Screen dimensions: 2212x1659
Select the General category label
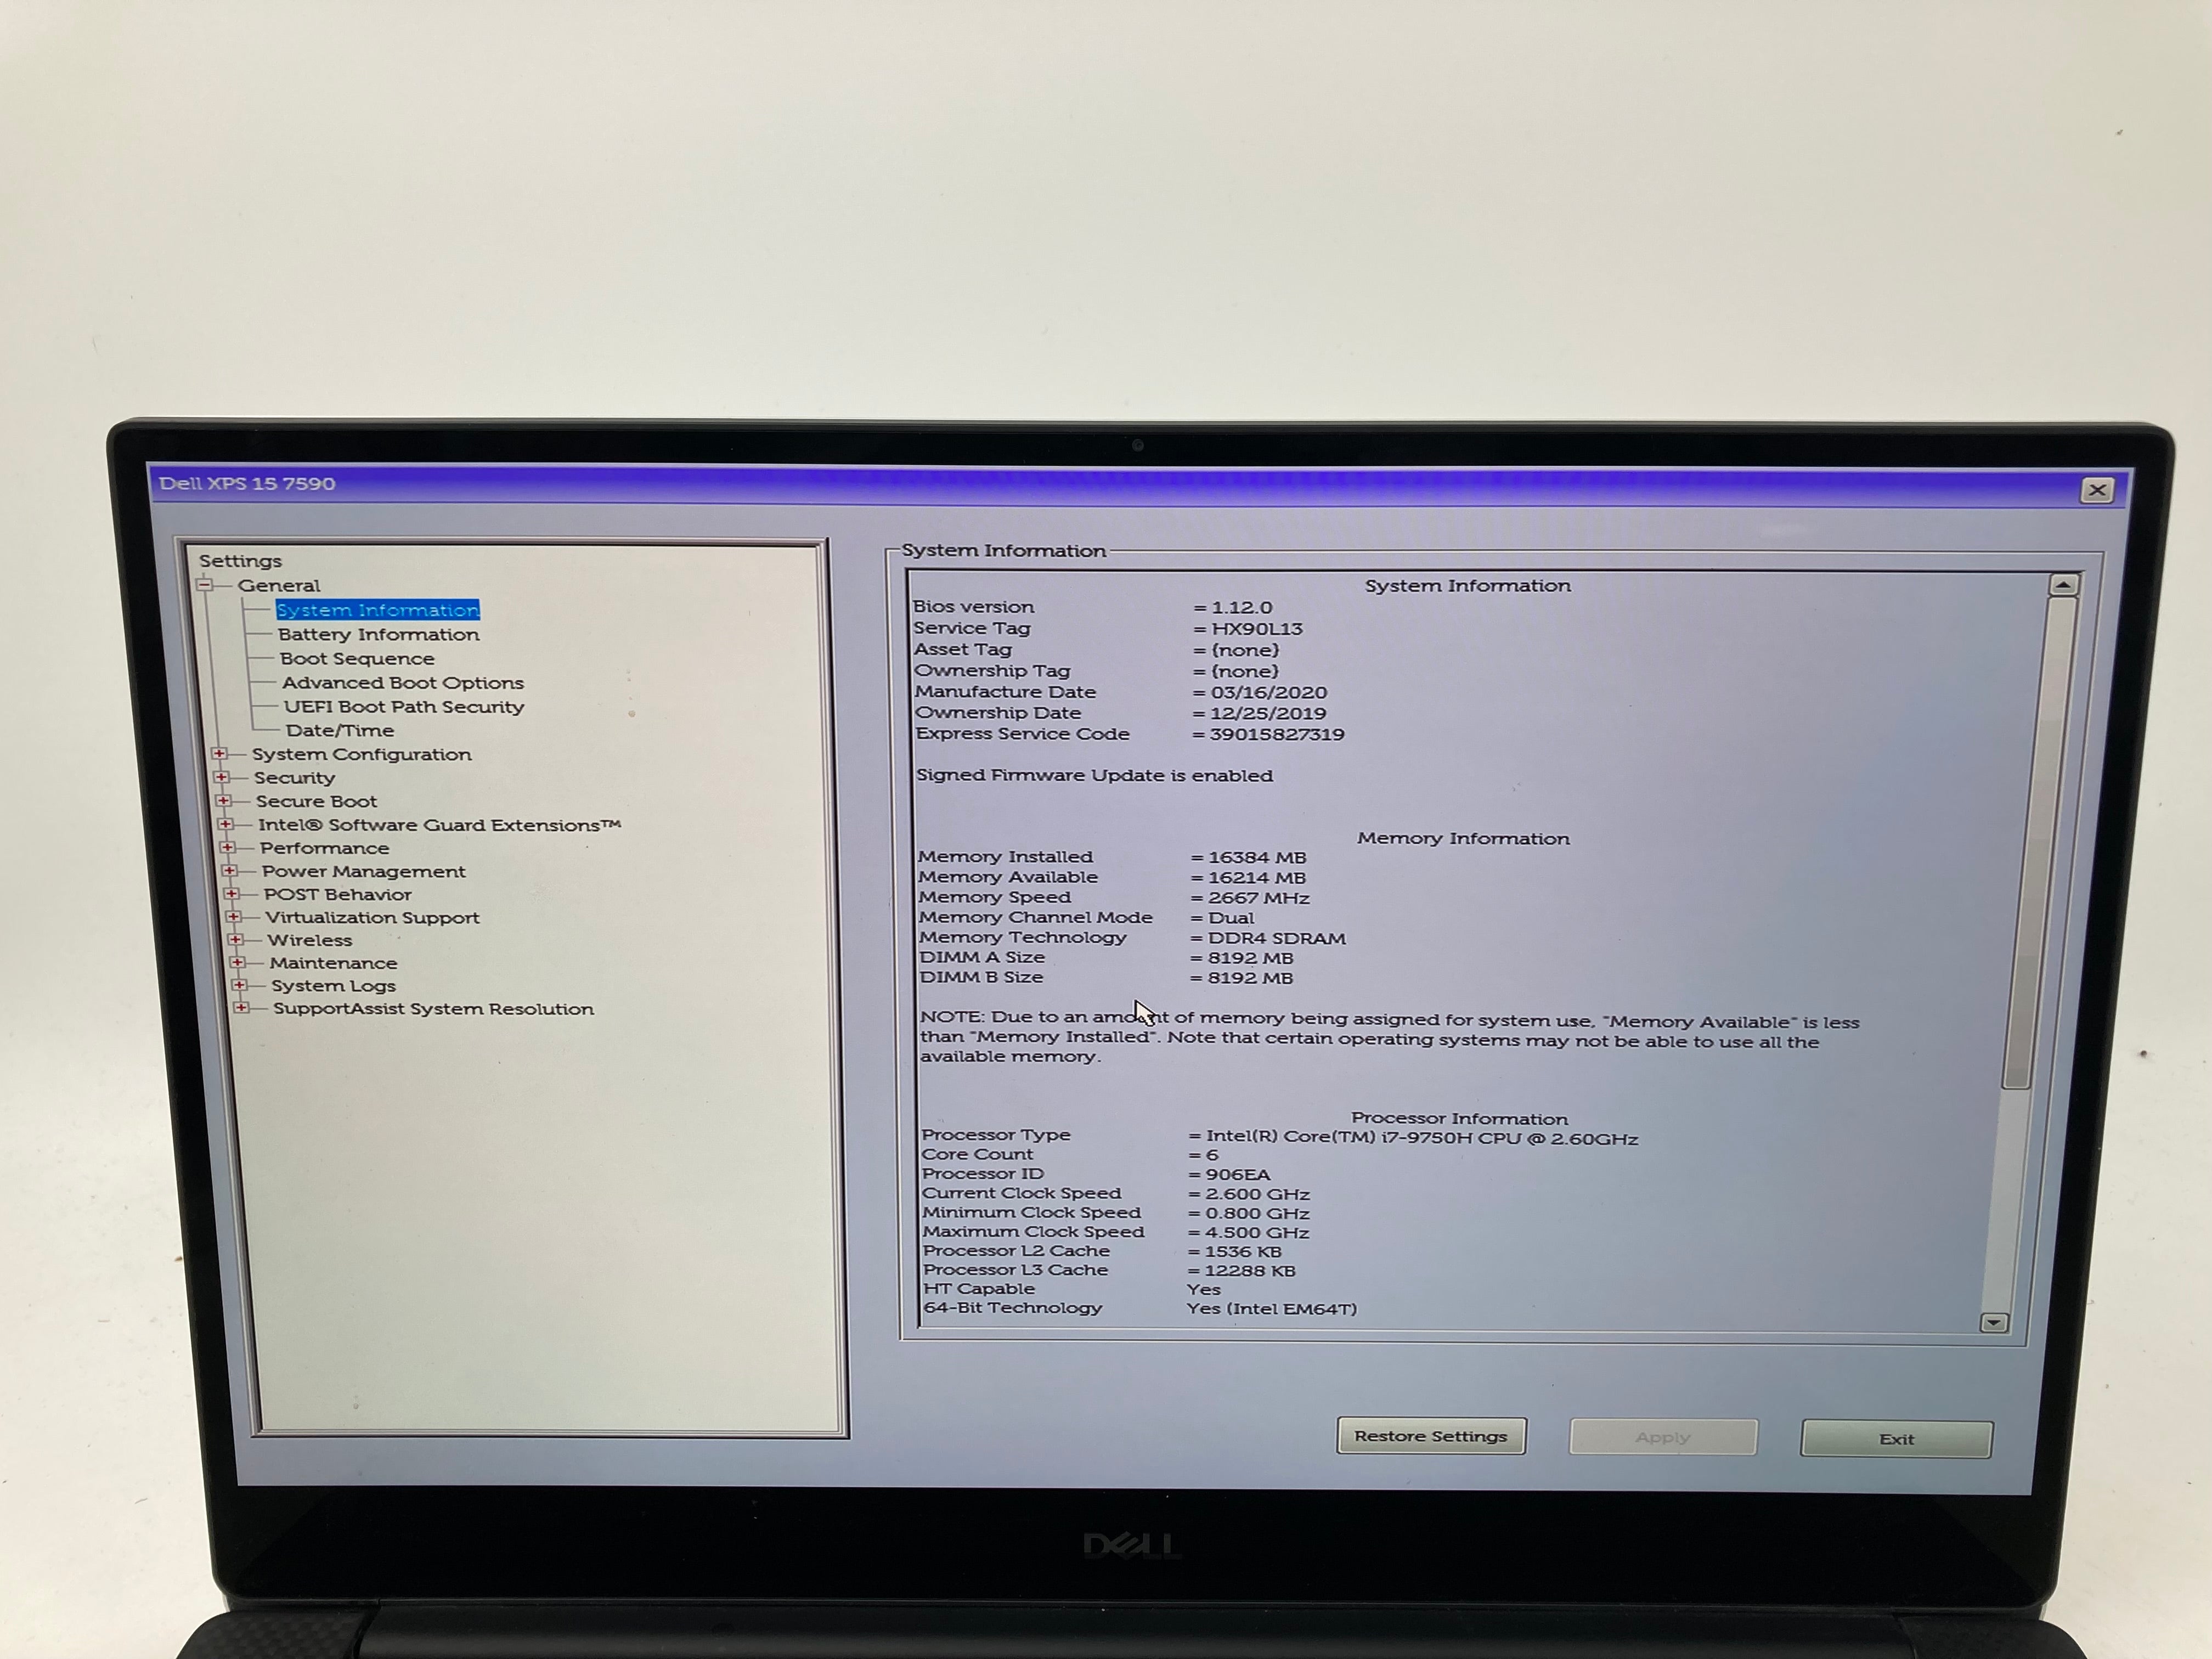pos(279,586)
